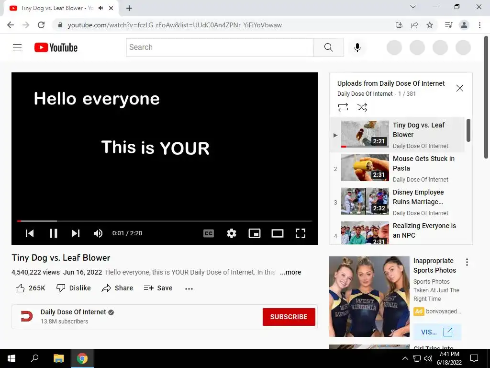
Task: Click Chrome icon in taskbar
Action: [x=82, y=358]
